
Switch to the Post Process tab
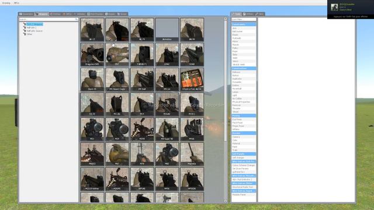95,14
